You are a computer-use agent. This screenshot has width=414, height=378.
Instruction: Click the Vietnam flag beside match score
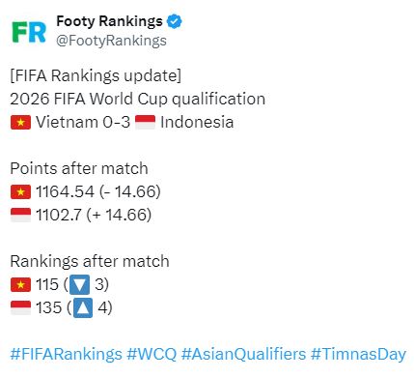click(20, 123)
